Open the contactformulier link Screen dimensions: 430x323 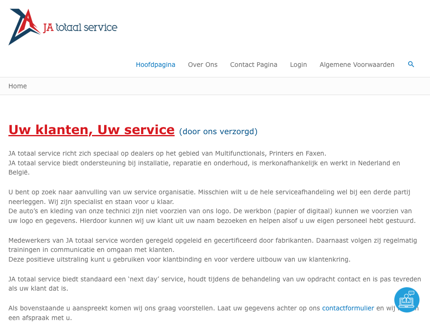(x=348, y=308)
